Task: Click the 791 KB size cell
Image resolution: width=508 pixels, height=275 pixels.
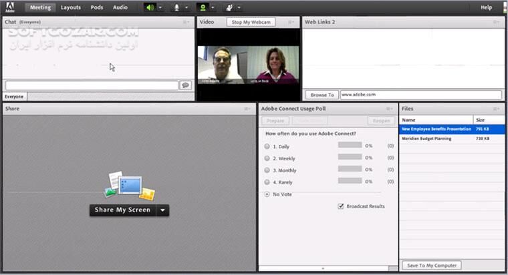Action: (x=483, y=129)
